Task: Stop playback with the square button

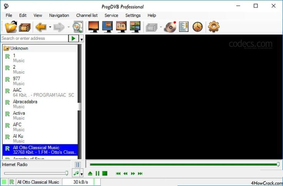Action: [x=105, y=173]
